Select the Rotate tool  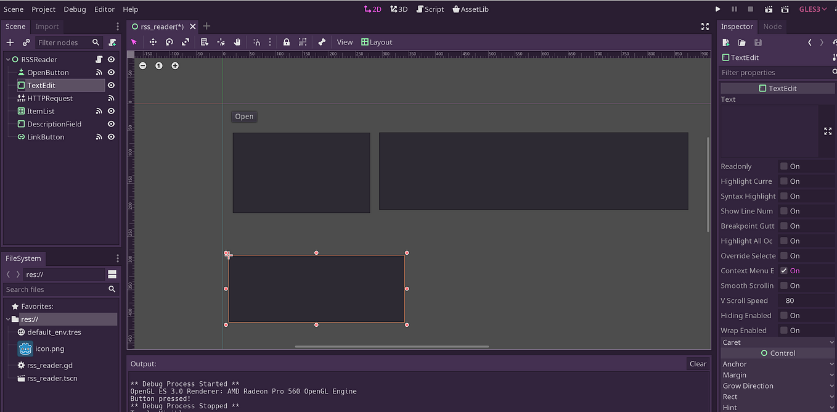169,42
